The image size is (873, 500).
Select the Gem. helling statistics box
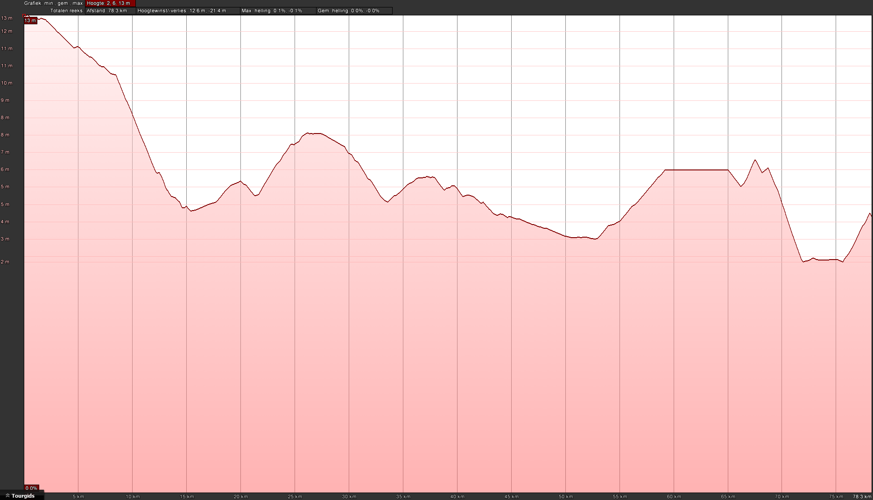[x=354, y=11]
